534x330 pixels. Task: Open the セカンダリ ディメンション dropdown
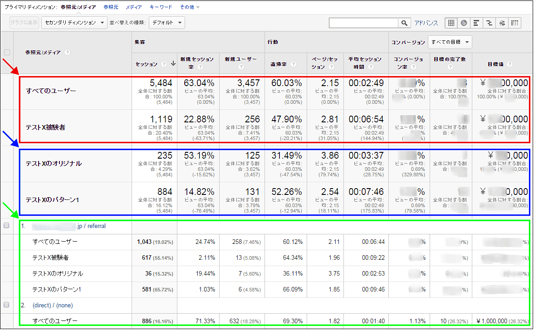(x=74, y=23)
